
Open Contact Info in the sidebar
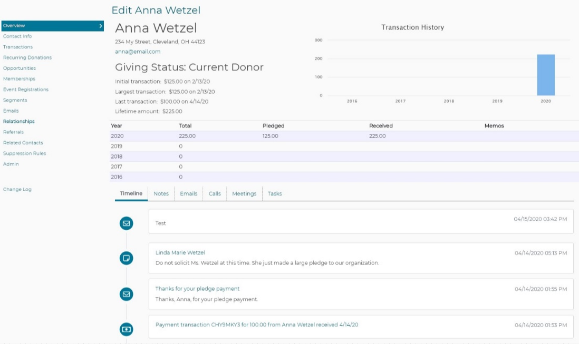click(x=17, y=36)
